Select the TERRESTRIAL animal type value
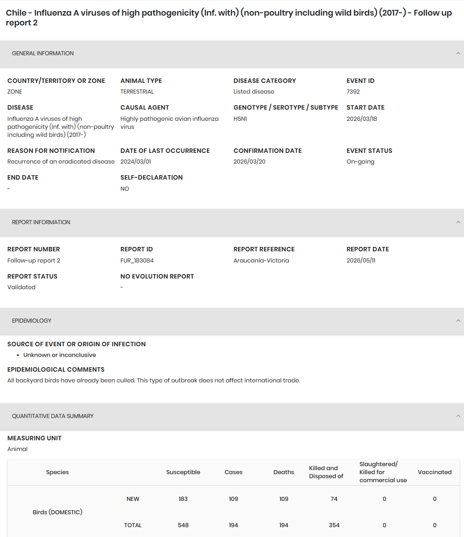This screenshot has height=537, width=464. 137,92
